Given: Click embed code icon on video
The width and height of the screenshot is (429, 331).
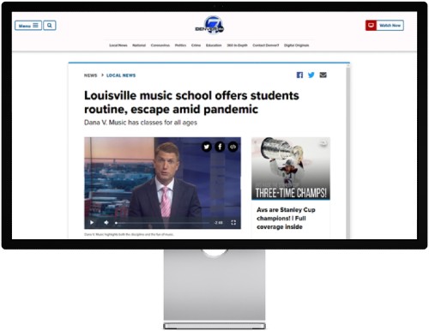Looking at the screenshot, I should (x=233, y=147).
